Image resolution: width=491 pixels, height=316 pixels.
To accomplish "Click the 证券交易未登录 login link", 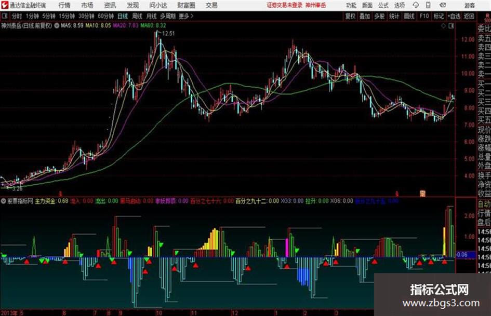I will pos(285,5).
